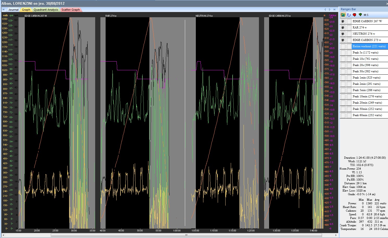Image resolution: width=388 pixels, height=238 pixels.
Task: Jump to first tab with the tab-strip start arrow
Action: tap(3, 10)
